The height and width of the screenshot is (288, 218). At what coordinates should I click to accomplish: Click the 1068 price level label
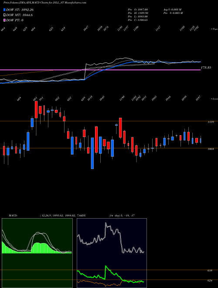pos(211,149)
